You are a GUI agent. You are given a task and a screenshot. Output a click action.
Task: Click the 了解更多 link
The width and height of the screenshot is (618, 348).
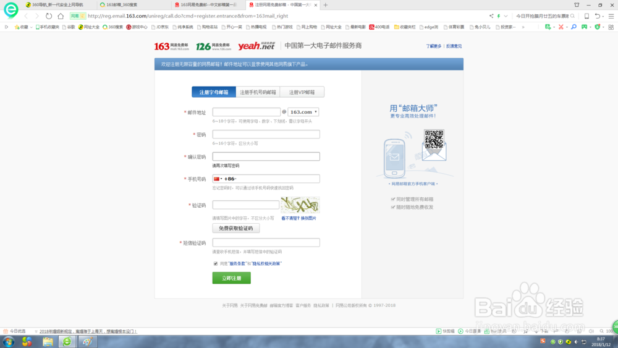click(434, 46)
